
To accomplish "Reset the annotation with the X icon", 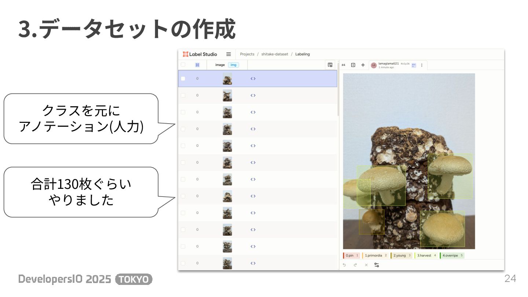I will 366,265.
